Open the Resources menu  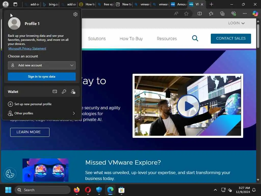click(167, 39)
